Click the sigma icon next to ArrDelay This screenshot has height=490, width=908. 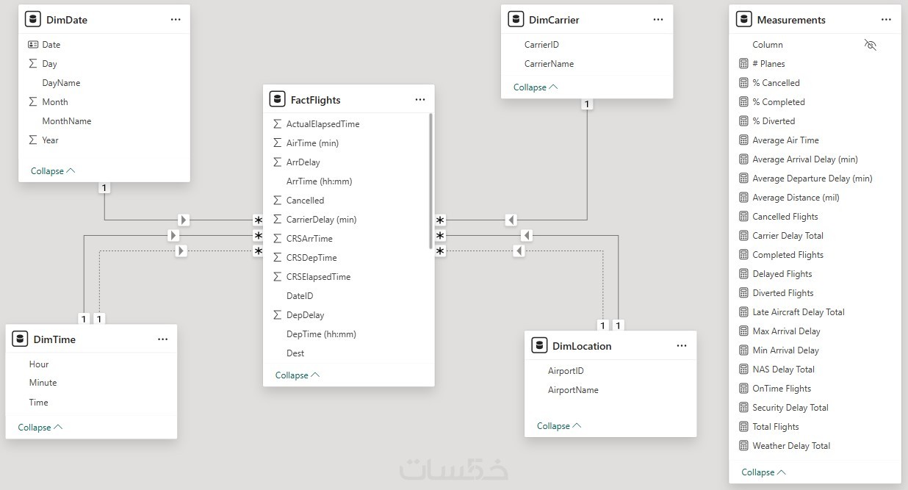pos(277,162)
